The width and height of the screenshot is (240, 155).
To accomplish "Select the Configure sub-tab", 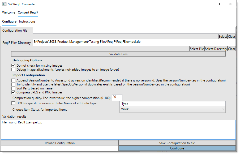I will [x=9, y=21].
